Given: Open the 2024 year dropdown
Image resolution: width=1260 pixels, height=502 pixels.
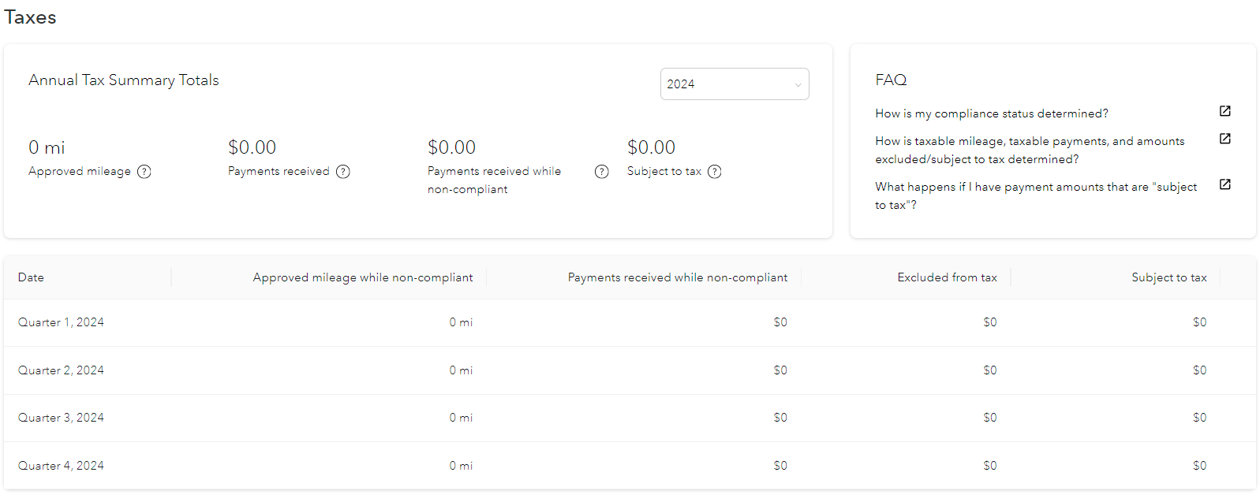Looking at the screenshot, I should point(734,84).
